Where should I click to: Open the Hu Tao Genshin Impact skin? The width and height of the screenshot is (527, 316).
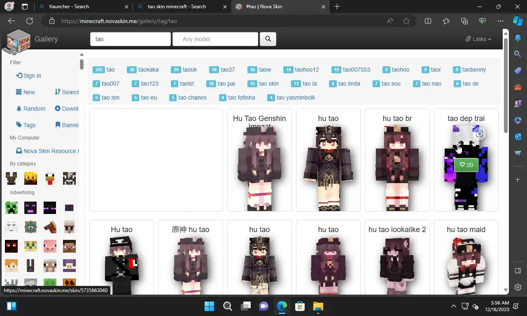click(x=259, y=160)
